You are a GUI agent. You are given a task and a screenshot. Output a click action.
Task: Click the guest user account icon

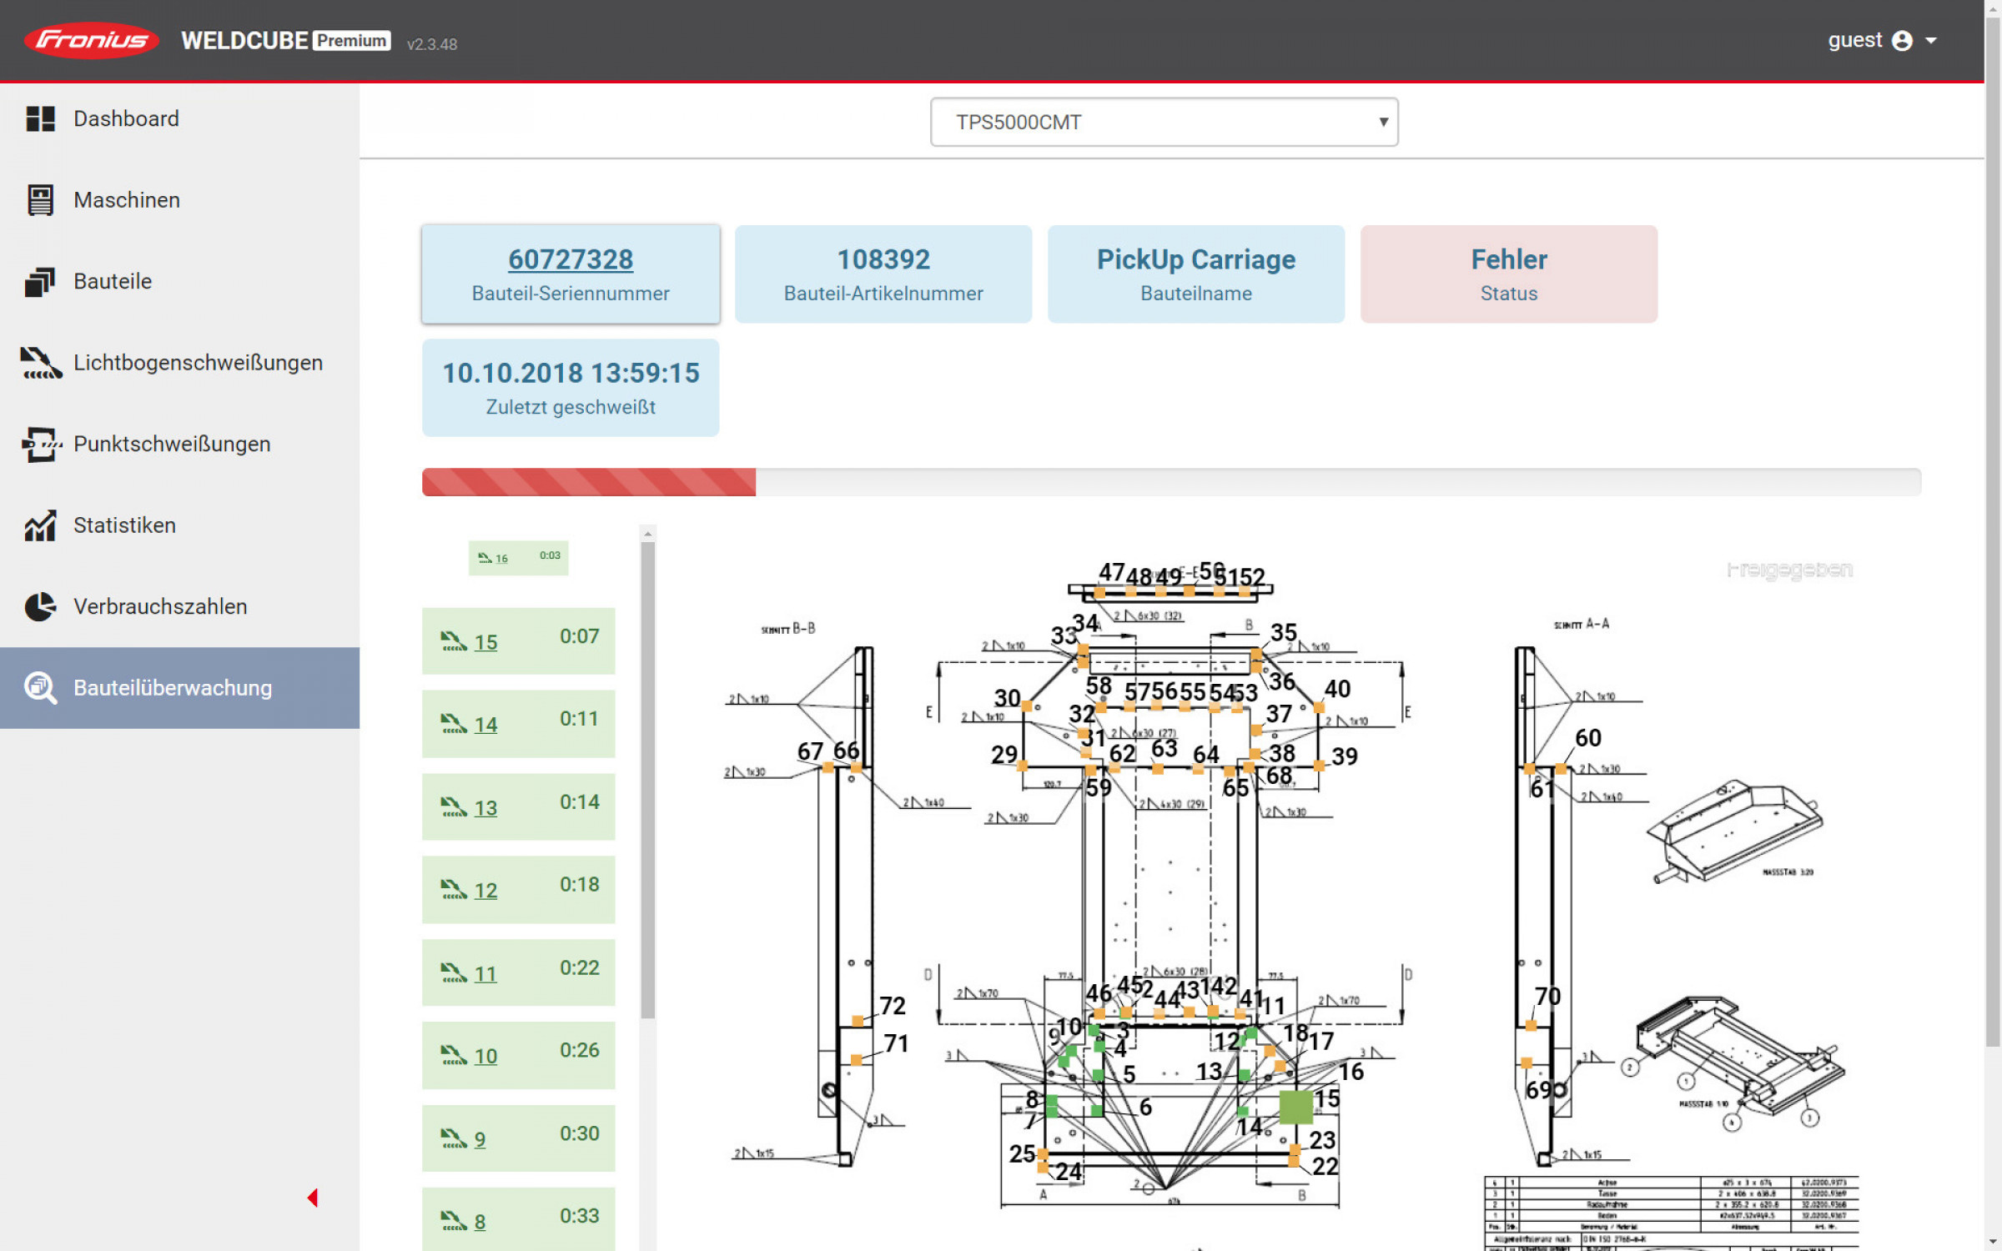pos(1902,41)
